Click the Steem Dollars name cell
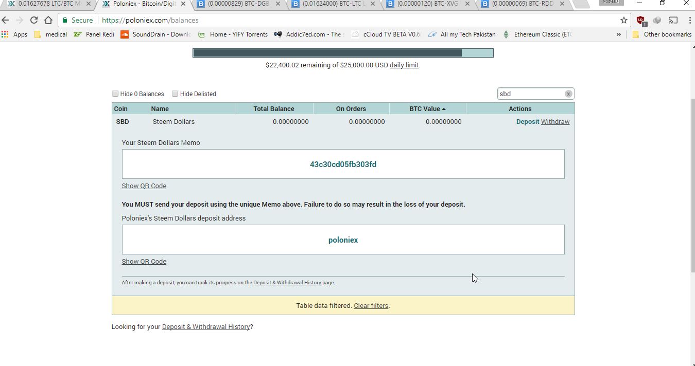This screenshot has width=695, height=366. [x=173, y=122]
